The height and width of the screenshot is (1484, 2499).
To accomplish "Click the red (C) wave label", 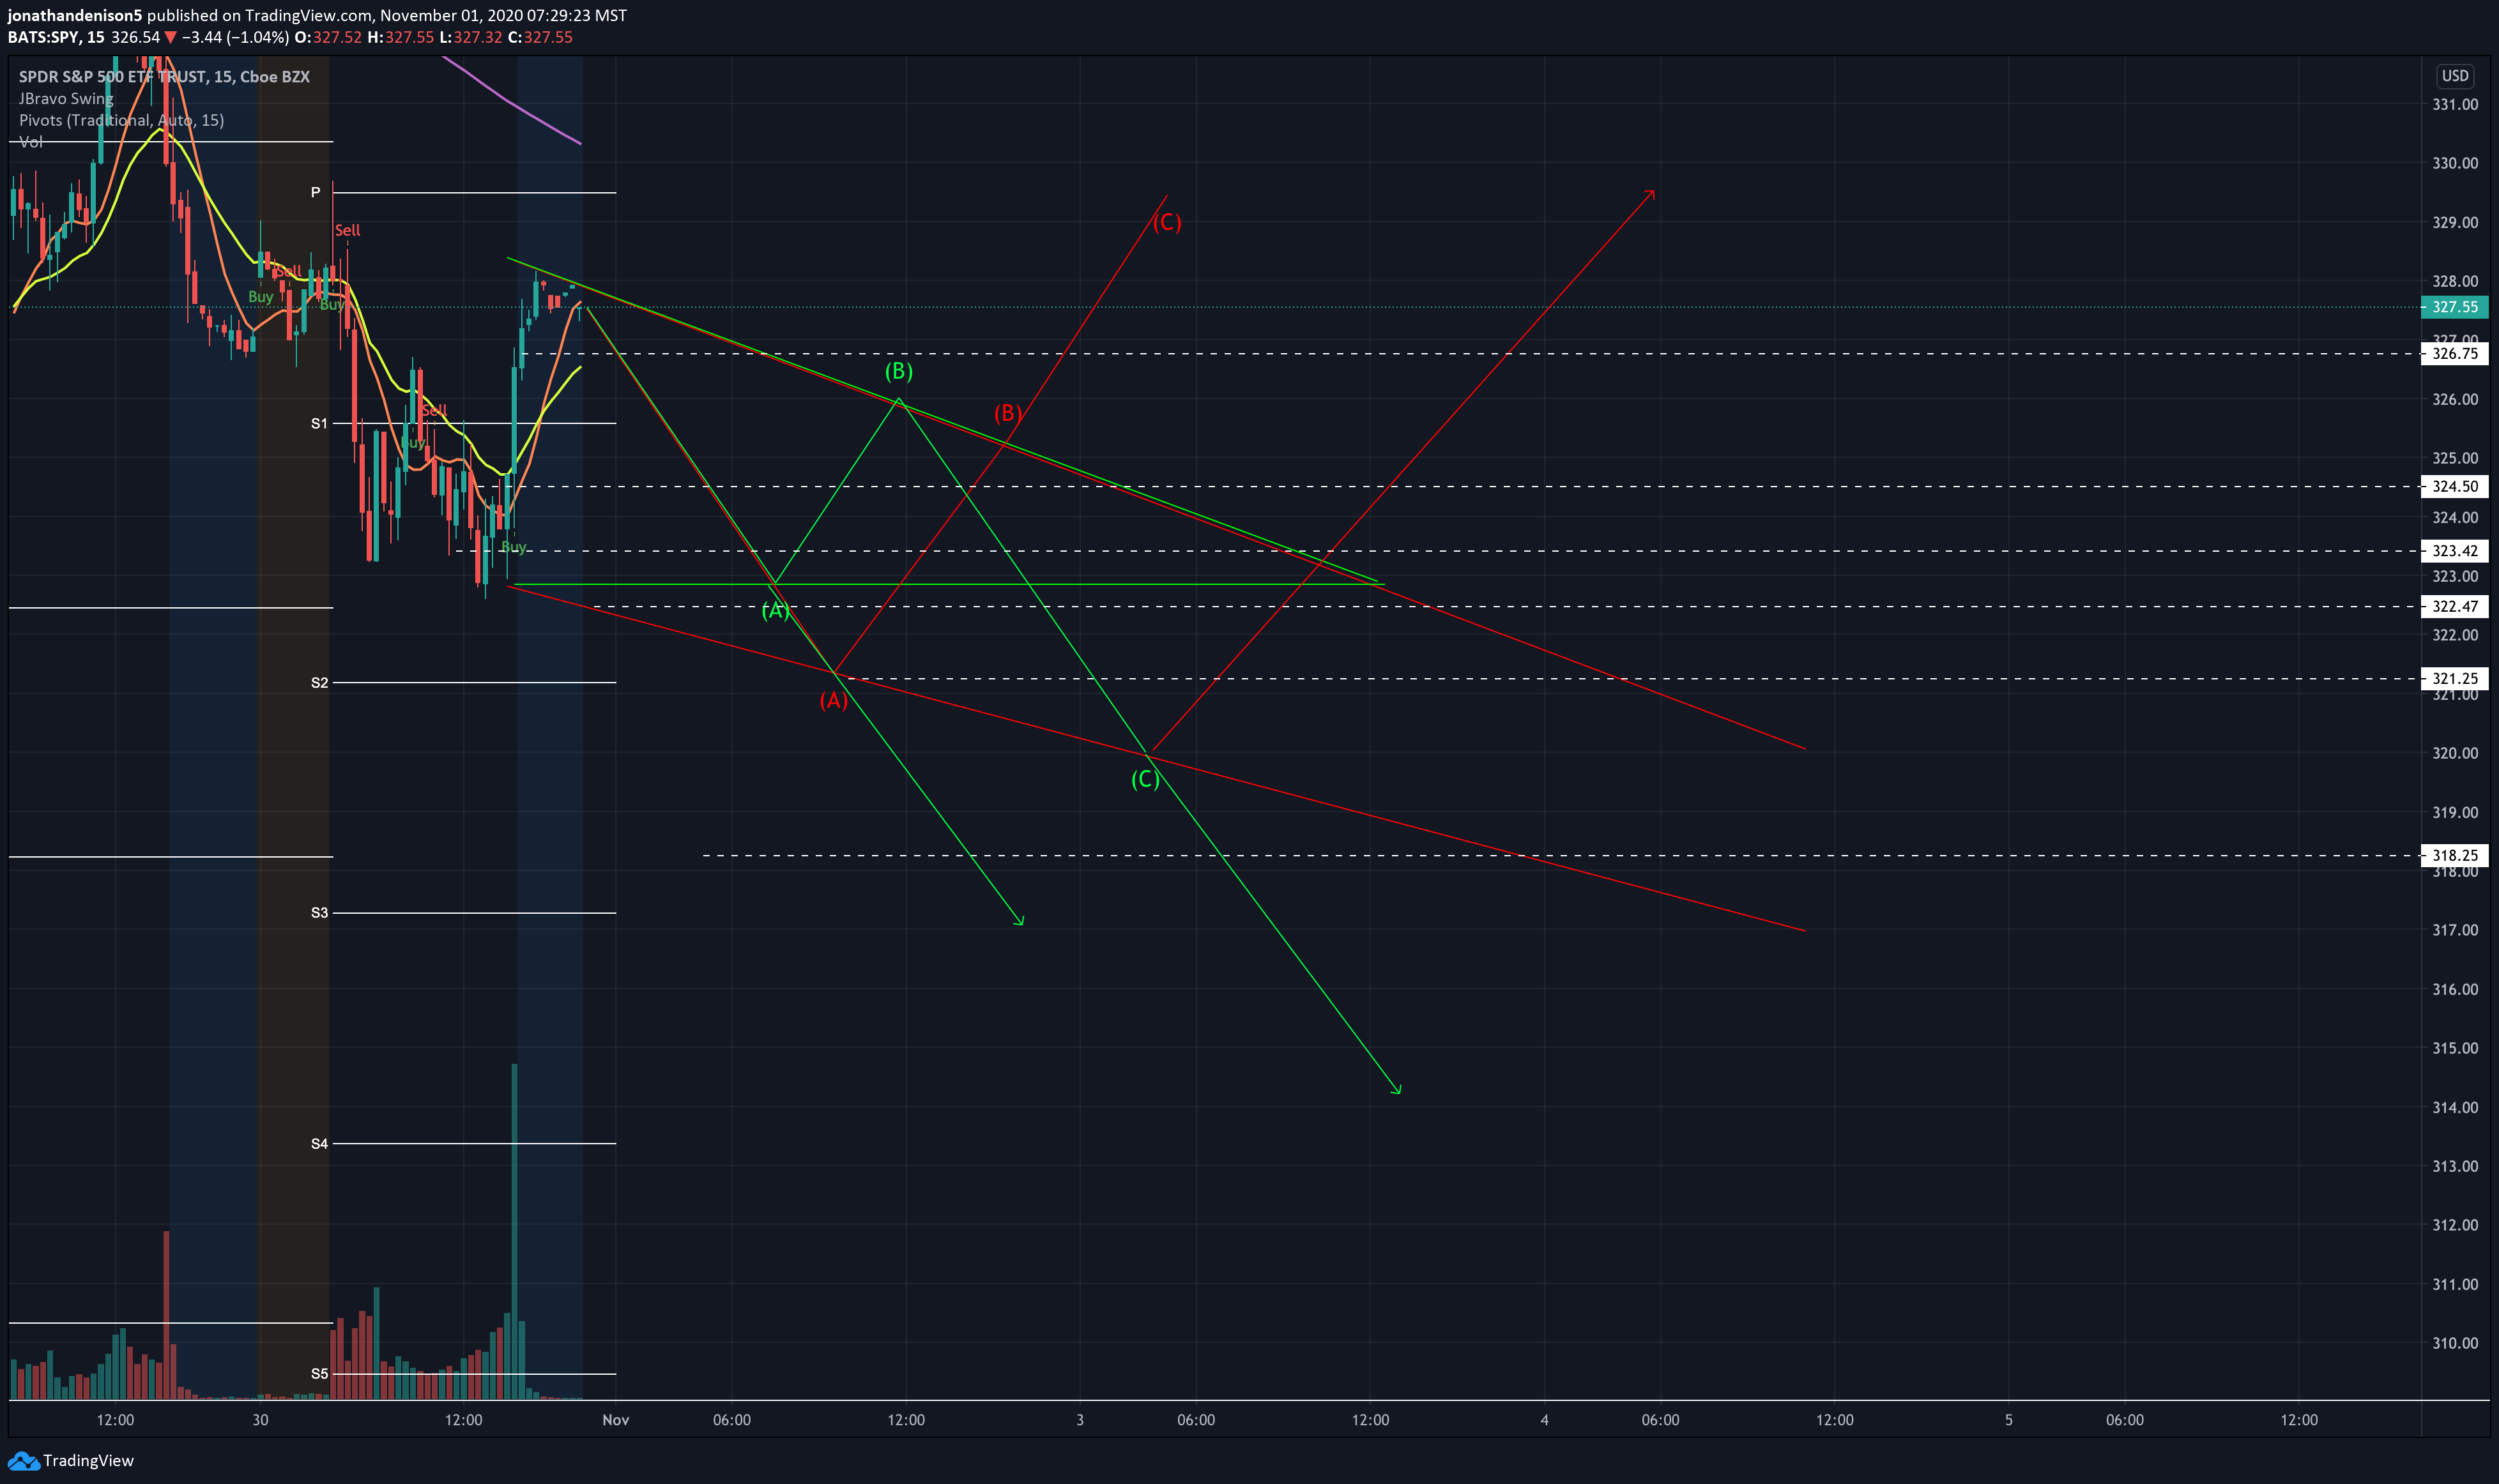I will tap(1166, 222).
